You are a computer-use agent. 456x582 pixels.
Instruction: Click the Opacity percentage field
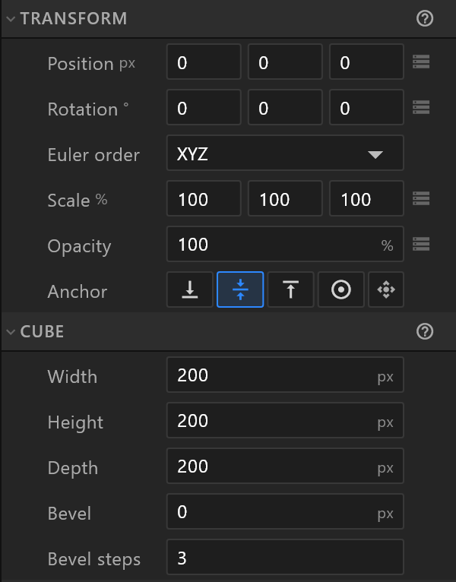click(x=285, y=244)
